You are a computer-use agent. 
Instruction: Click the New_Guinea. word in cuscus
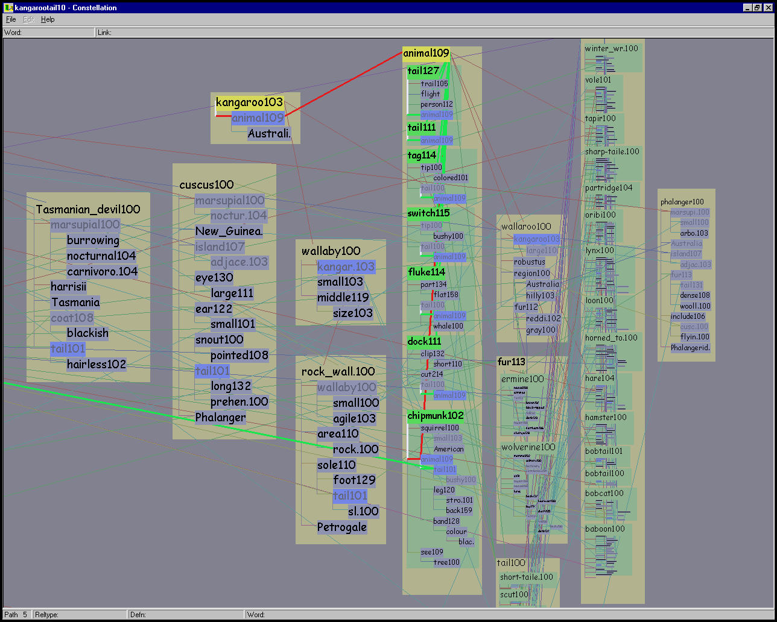[x=229, y=231]
